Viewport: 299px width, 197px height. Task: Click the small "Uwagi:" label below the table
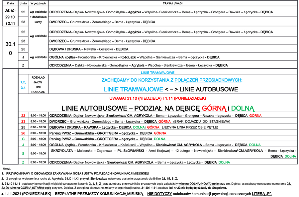pos(7,168)
